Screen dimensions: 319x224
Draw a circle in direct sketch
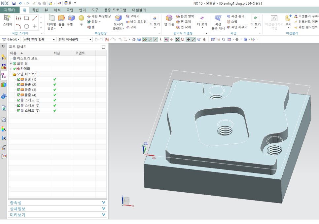[26, 26]
